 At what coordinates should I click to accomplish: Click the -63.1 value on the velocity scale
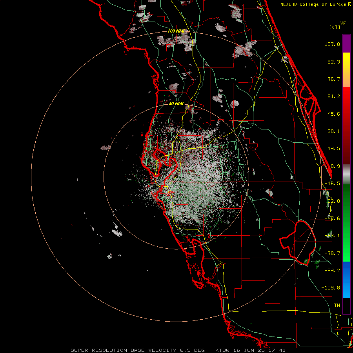[x=332, y=236]
